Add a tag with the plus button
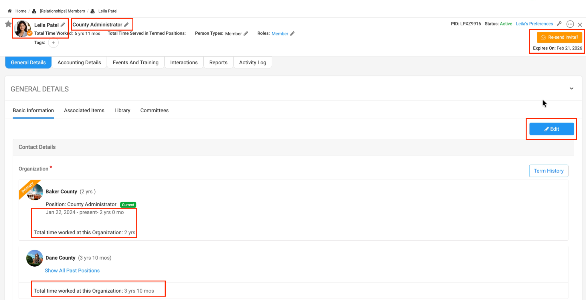Screen dimensions: 586x300 53,43
